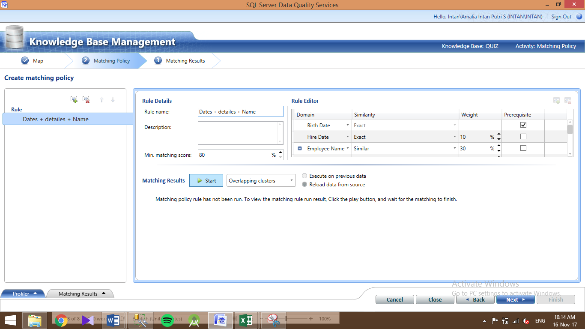Check Employee Name prerequisite checkbox
The image size is (585, 329).
click(x=523, y=148)
